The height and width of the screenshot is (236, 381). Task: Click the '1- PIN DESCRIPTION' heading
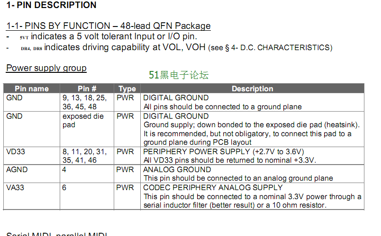coord(51,5)
